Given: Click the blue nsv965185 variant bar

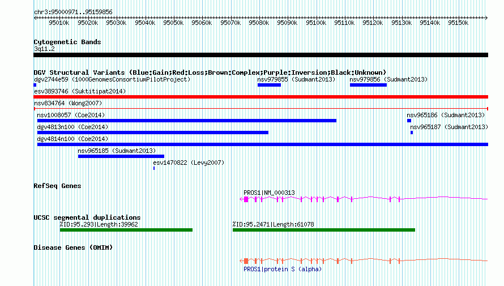Looking at the screenshot, I should pos(121,156).
